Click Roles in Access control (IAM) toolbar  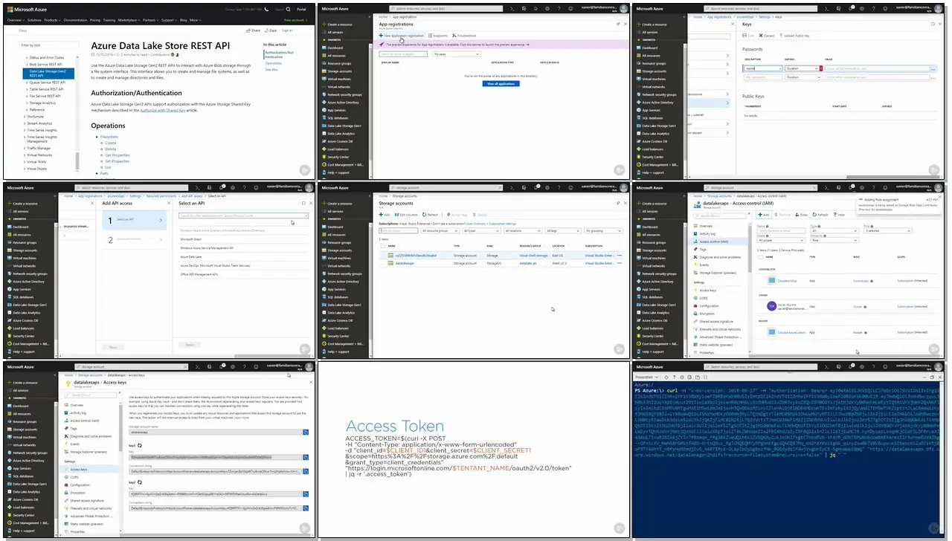point(801,215)
